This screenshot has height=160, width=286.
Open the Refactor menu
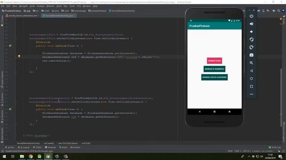click(50, 6)
